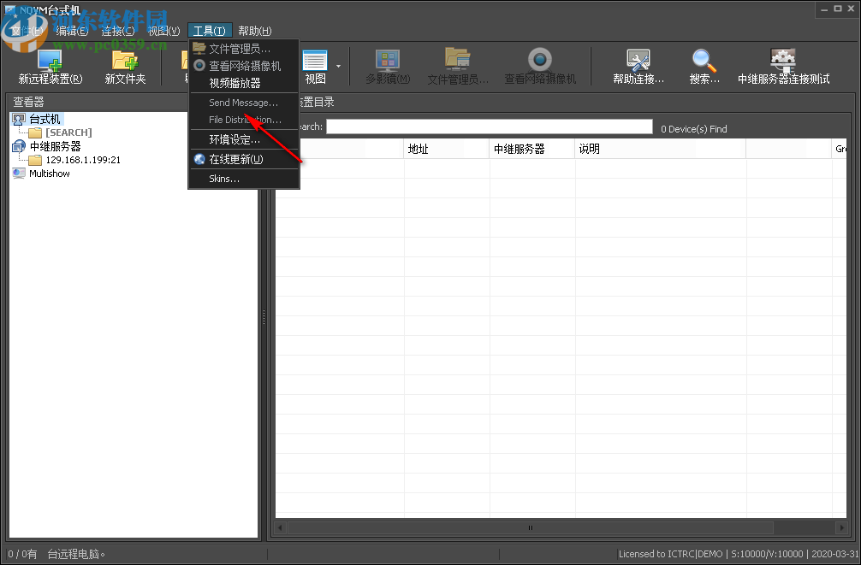Close the open 工具(T) menu
The image size is (861, 565).
tap(209, 31)
